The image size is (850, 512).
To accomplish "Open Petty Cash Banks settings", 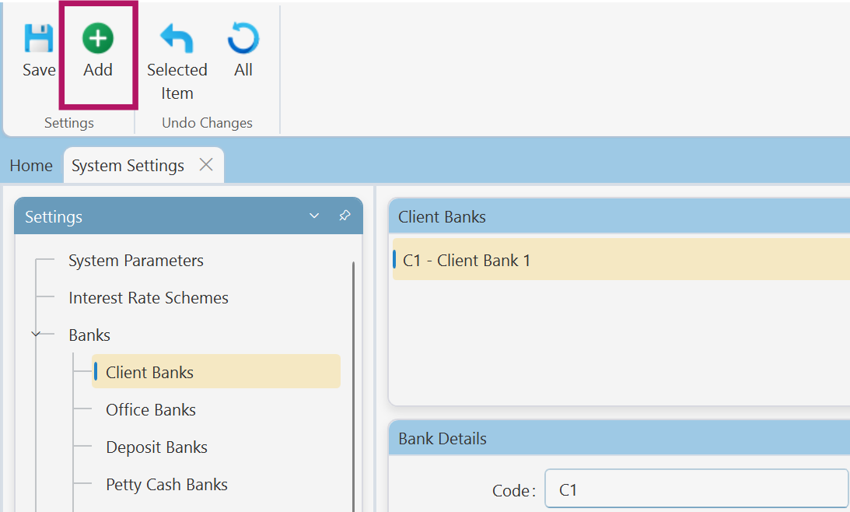I will coord(166,484).
